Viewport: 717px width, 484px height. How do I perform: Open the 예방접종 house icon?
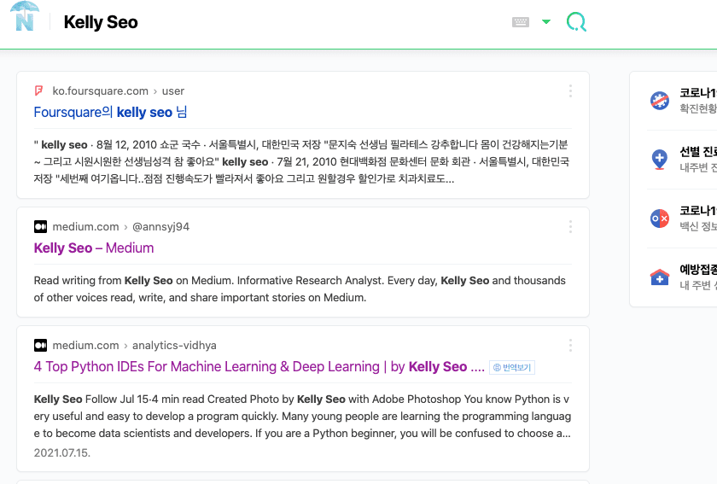pyautogui.click(x=659, y=277)
